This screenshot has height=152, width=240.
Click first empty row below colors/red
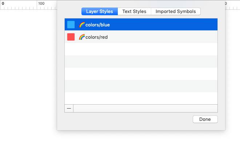tap(141, 49)
